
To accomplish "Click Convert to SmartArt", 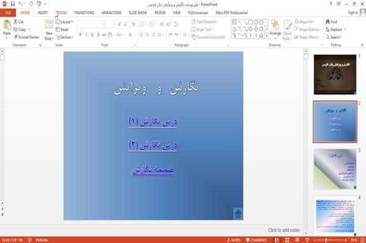I will tap(209, 37).
